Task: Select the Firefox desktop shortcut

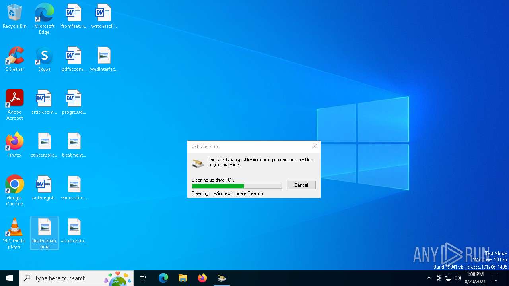Action: coord(15,145)
